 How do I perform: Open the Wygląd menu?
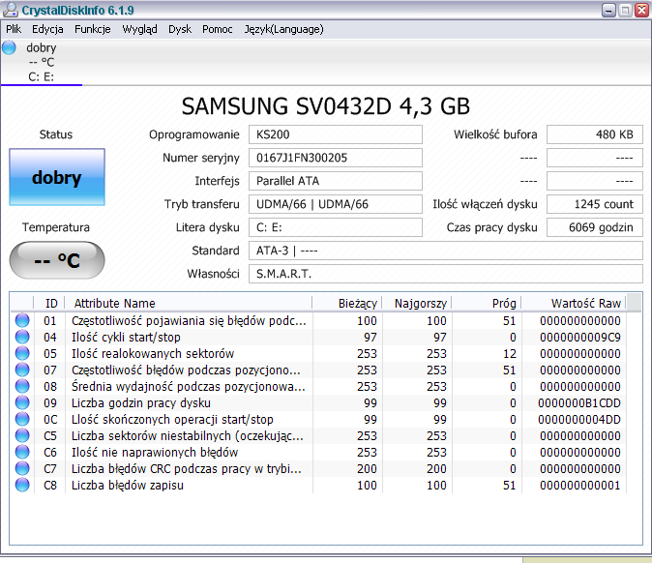click(139, 29)
